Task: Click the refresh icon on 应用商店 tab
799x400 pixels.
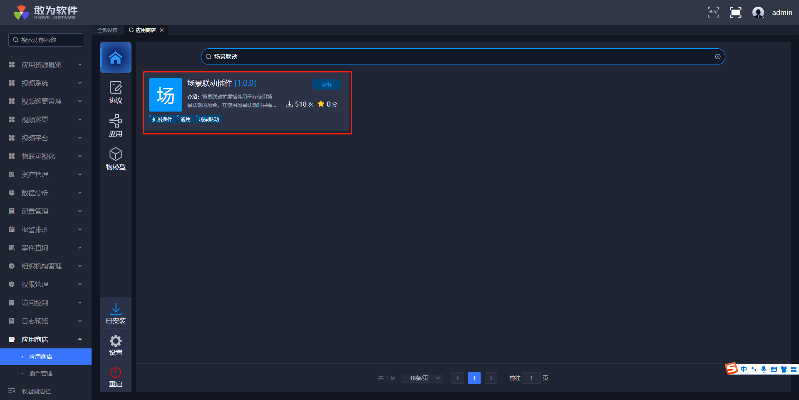Action: pyautogui.click(x=132, y=30)
